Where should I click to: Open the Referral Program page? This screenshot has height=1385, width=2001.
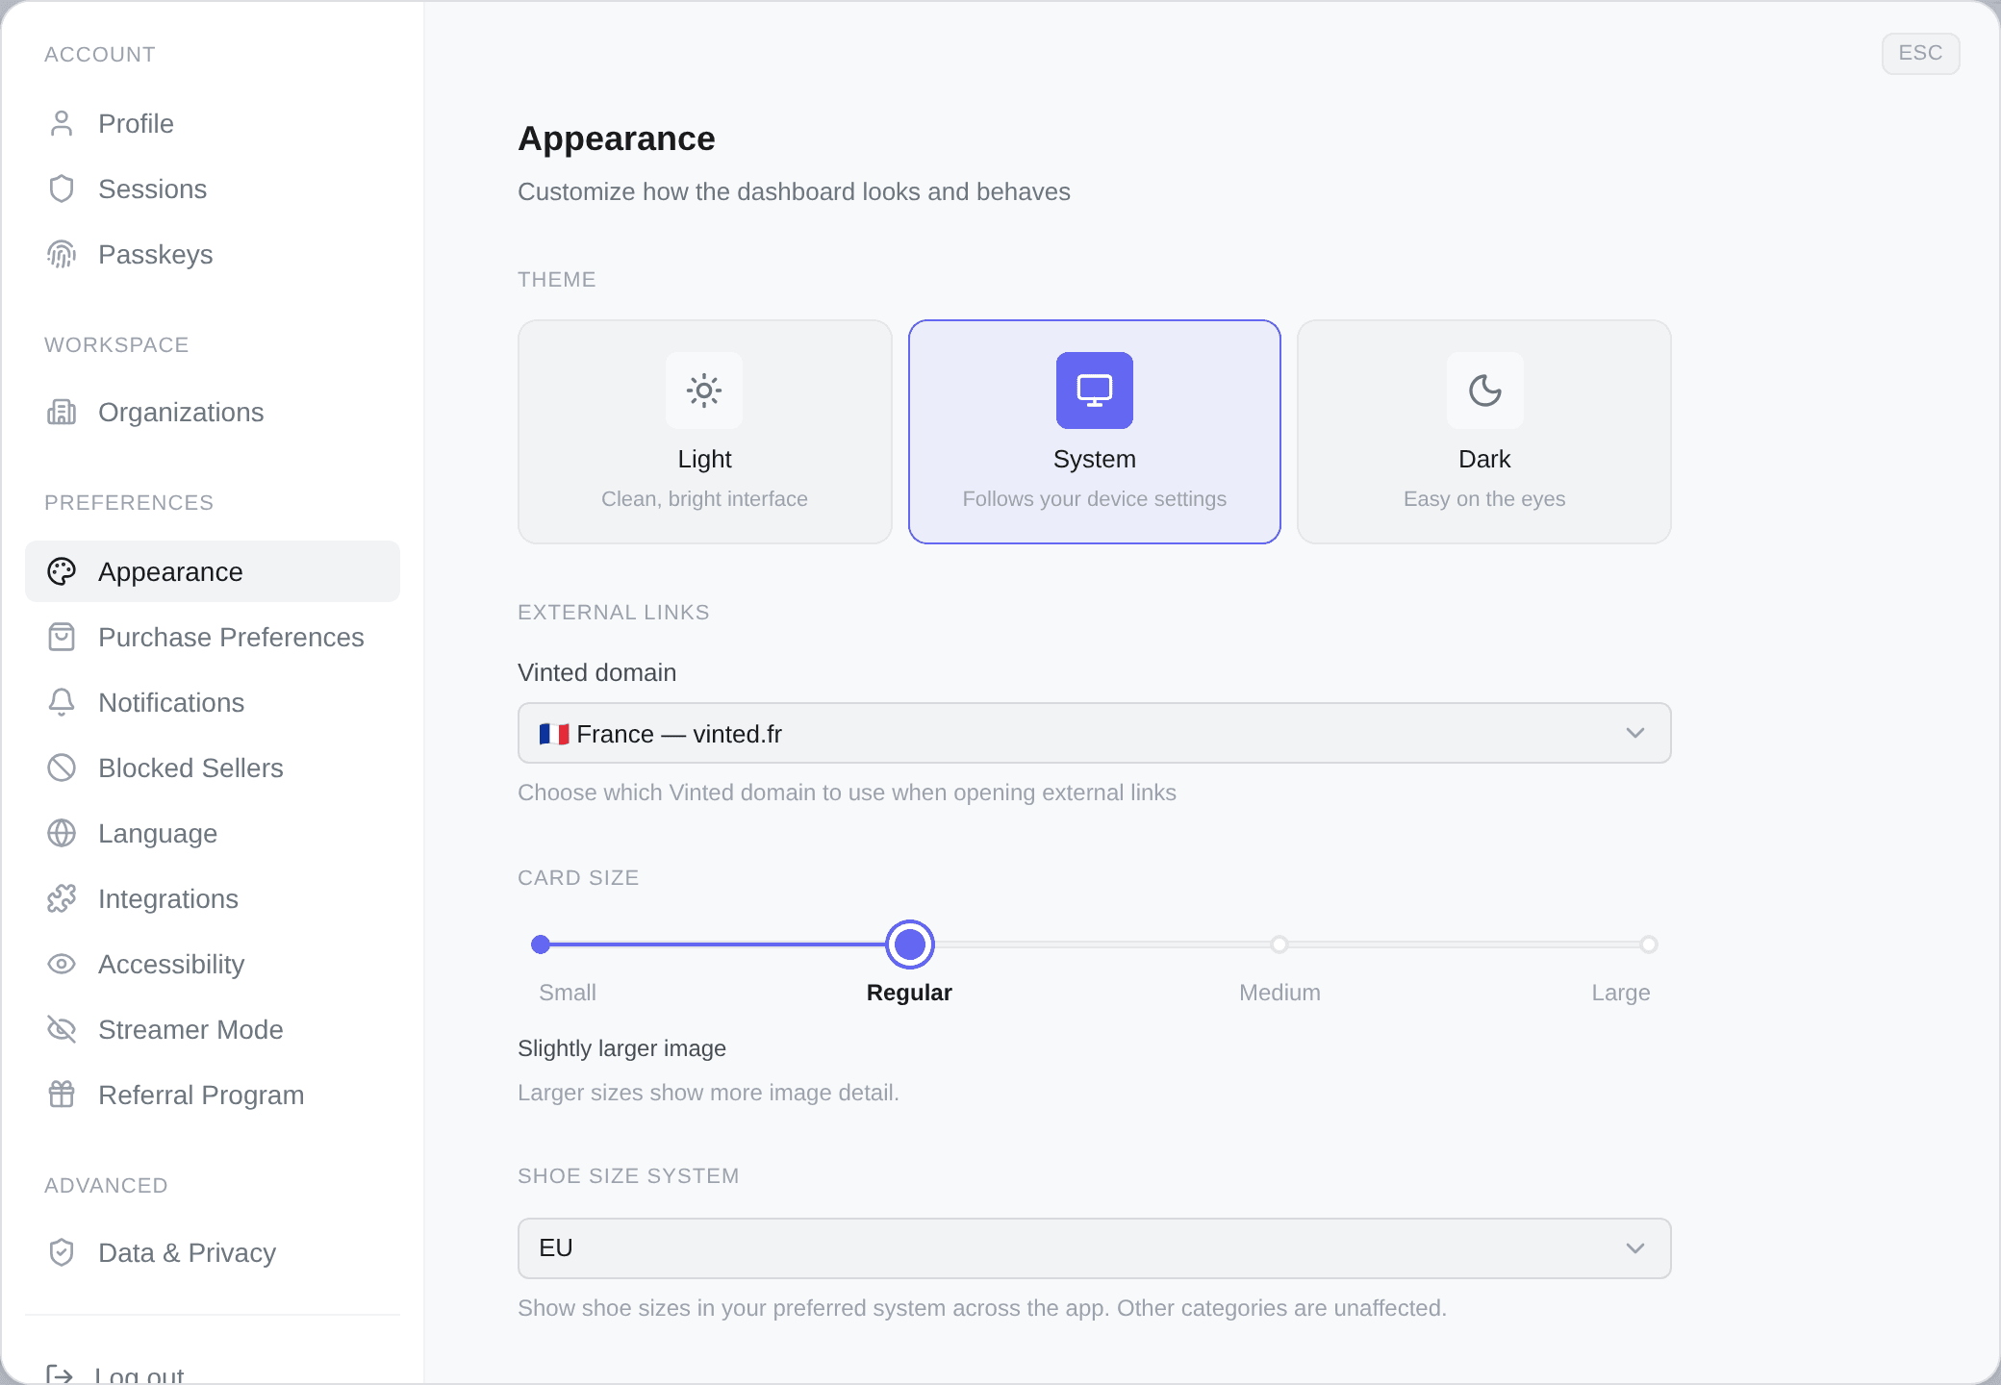[213, 1095]
